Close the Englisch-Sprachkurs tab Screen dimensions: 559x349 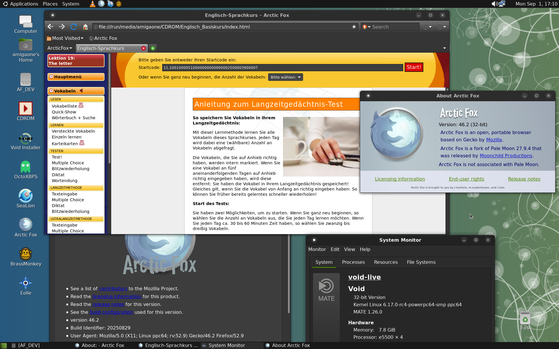[144, 48]
